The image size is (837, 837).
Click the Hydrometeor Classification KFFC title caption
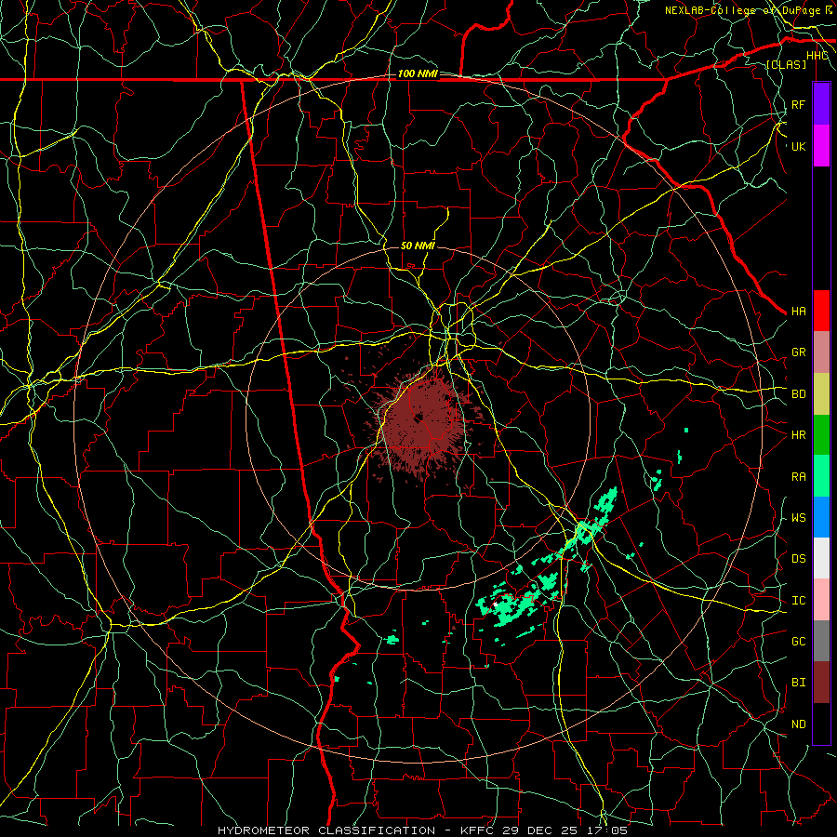click(422, 830)
